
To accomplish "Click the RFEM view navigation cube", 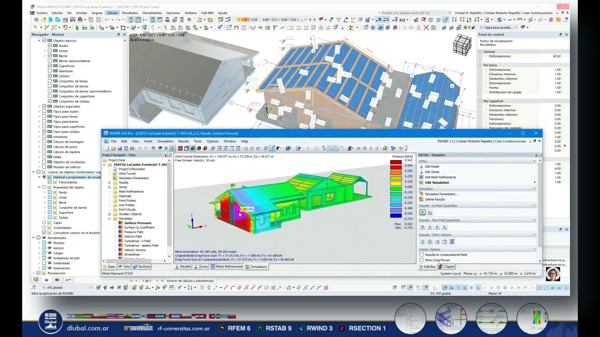I will [x=462, y=45].
